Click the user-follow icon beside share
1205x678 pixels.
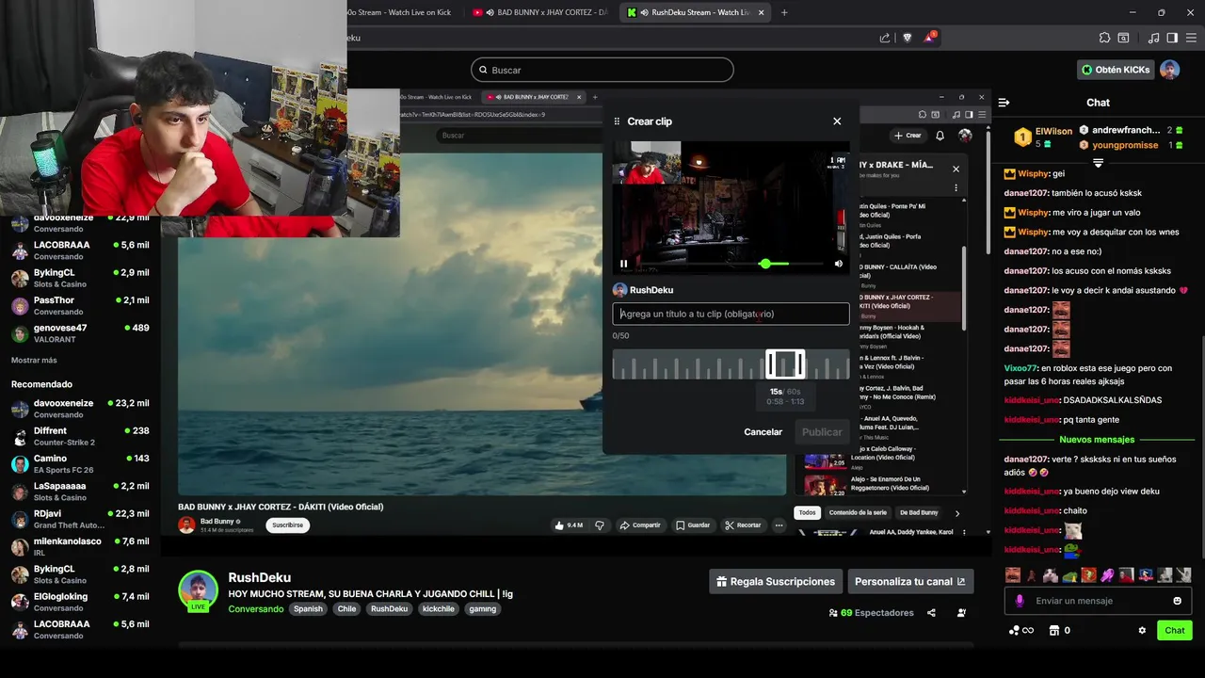point(961,613)
